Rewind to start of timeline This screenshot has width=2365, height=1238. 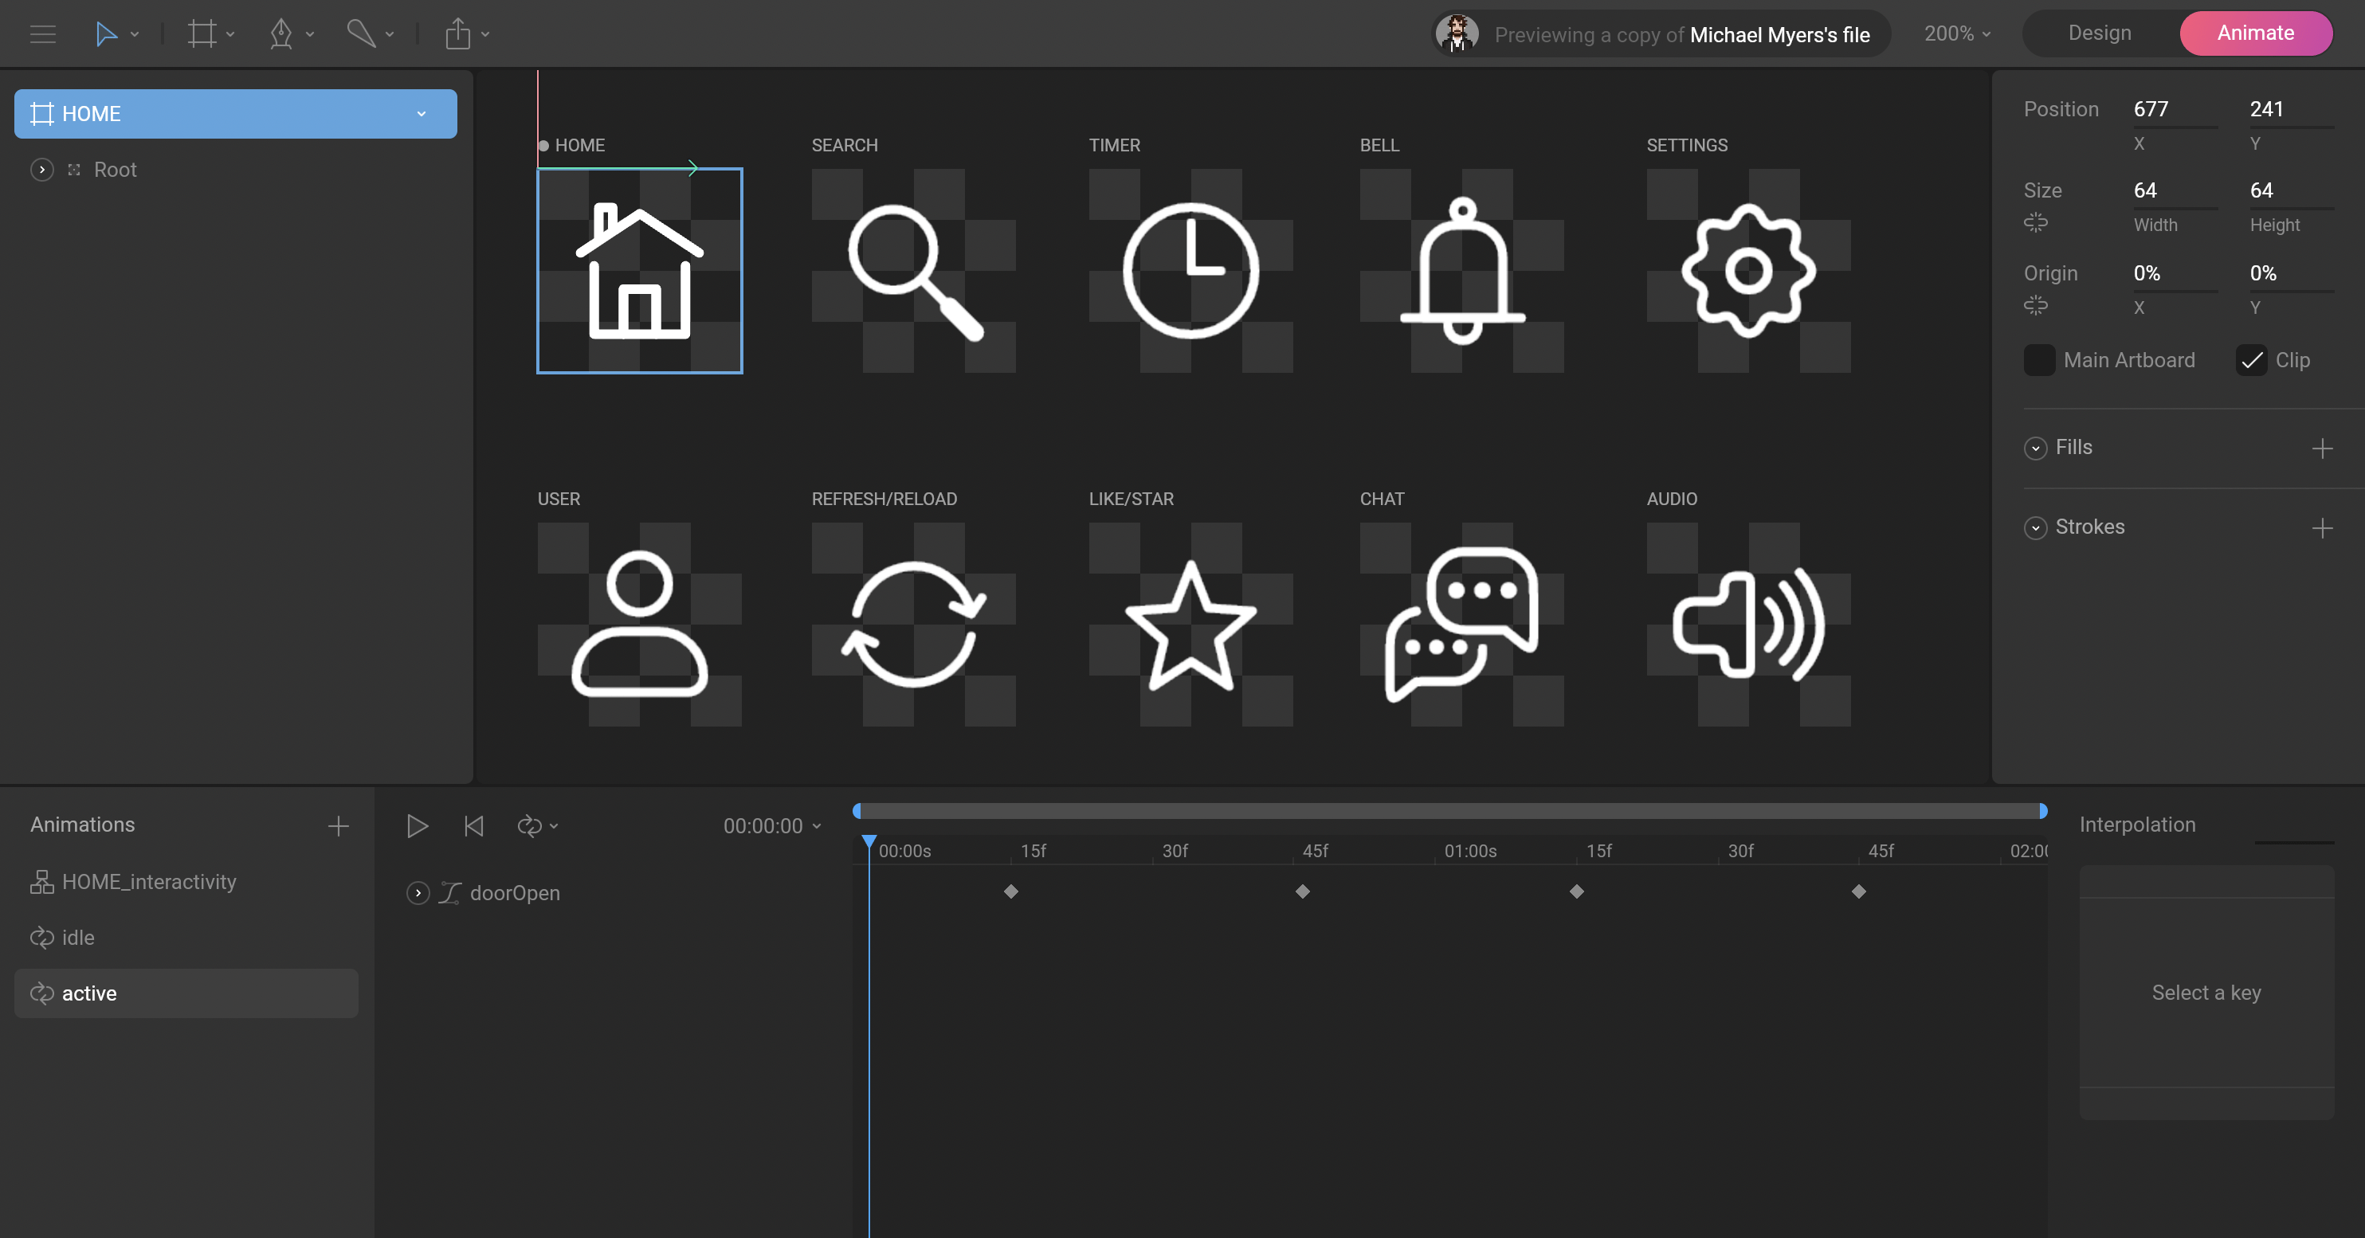coord(474,826)
